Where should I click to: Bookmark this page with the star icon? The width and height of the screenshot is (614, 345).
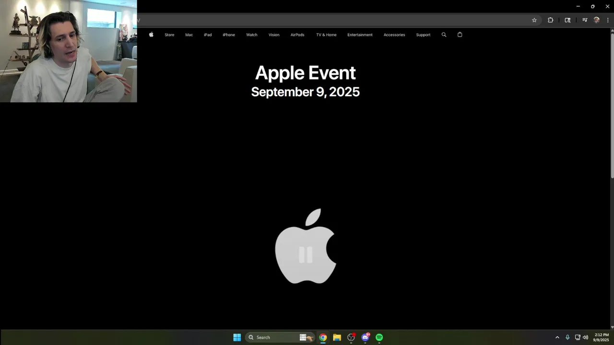pos(534,20)
